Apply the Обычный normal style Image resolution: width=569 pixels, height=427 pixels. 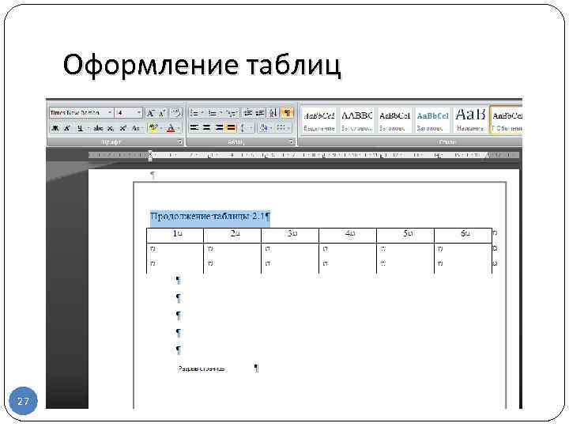pos(507,121)
